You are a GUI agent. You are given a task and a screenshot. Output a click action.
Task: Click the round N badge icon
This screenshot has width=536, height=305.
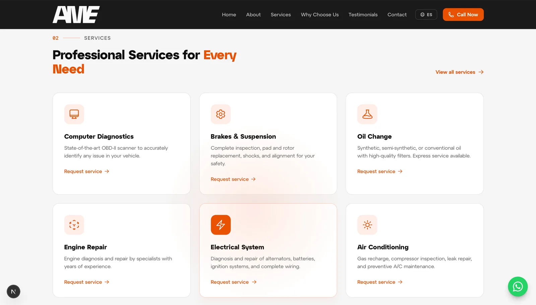[13, 292]
